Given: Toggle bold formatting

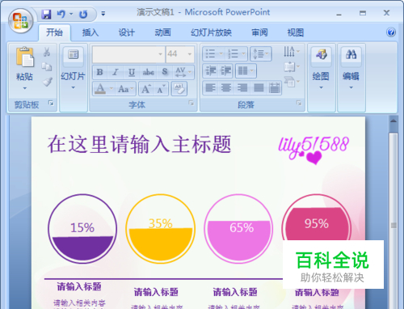Looking at the screenshot, I should pos(99,72).
